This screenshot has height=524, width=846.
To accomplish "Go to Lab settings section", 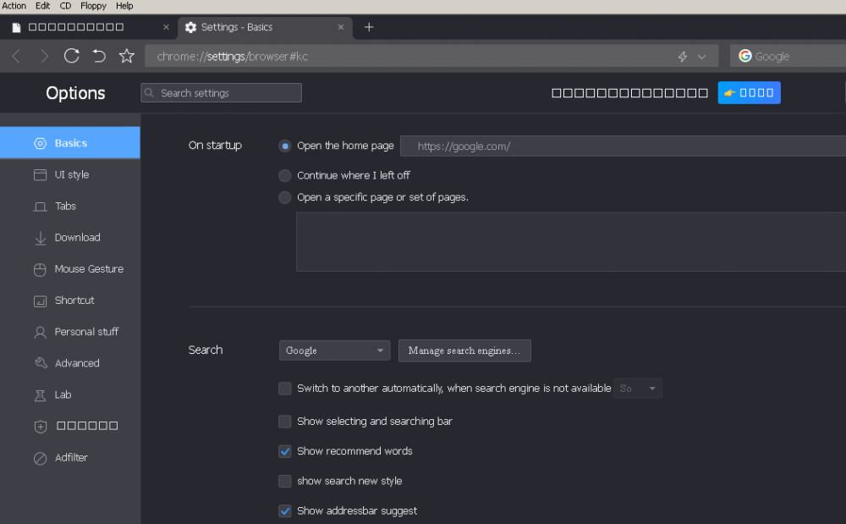I will coord(63,394).
